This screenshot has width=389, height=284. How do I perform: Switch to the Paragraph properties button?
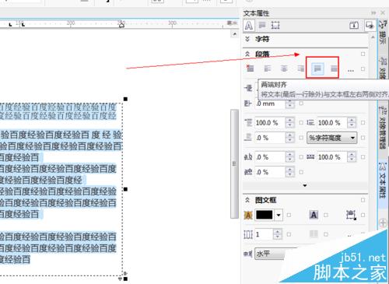coord(262,25)
